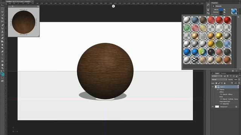Select the Crop tool

(x=2, y=18)
